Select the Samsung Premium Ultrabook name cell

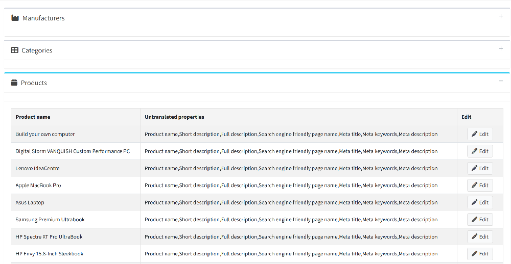pos(76,220)
